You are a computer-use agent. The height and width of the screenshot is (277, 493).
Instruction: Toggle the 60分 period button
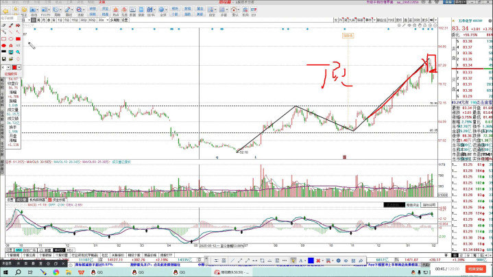pos(92,21)
